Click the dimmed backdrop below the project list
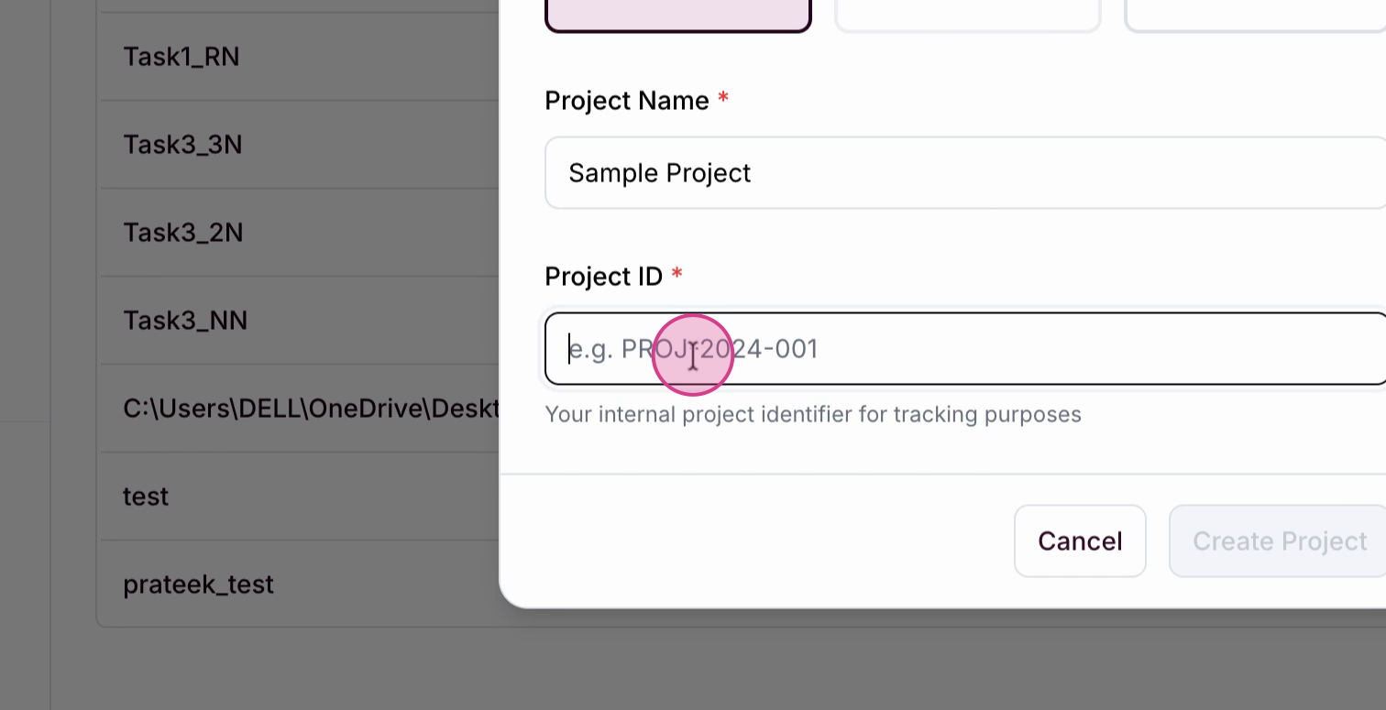The image size is (1386, 710). 275,669
